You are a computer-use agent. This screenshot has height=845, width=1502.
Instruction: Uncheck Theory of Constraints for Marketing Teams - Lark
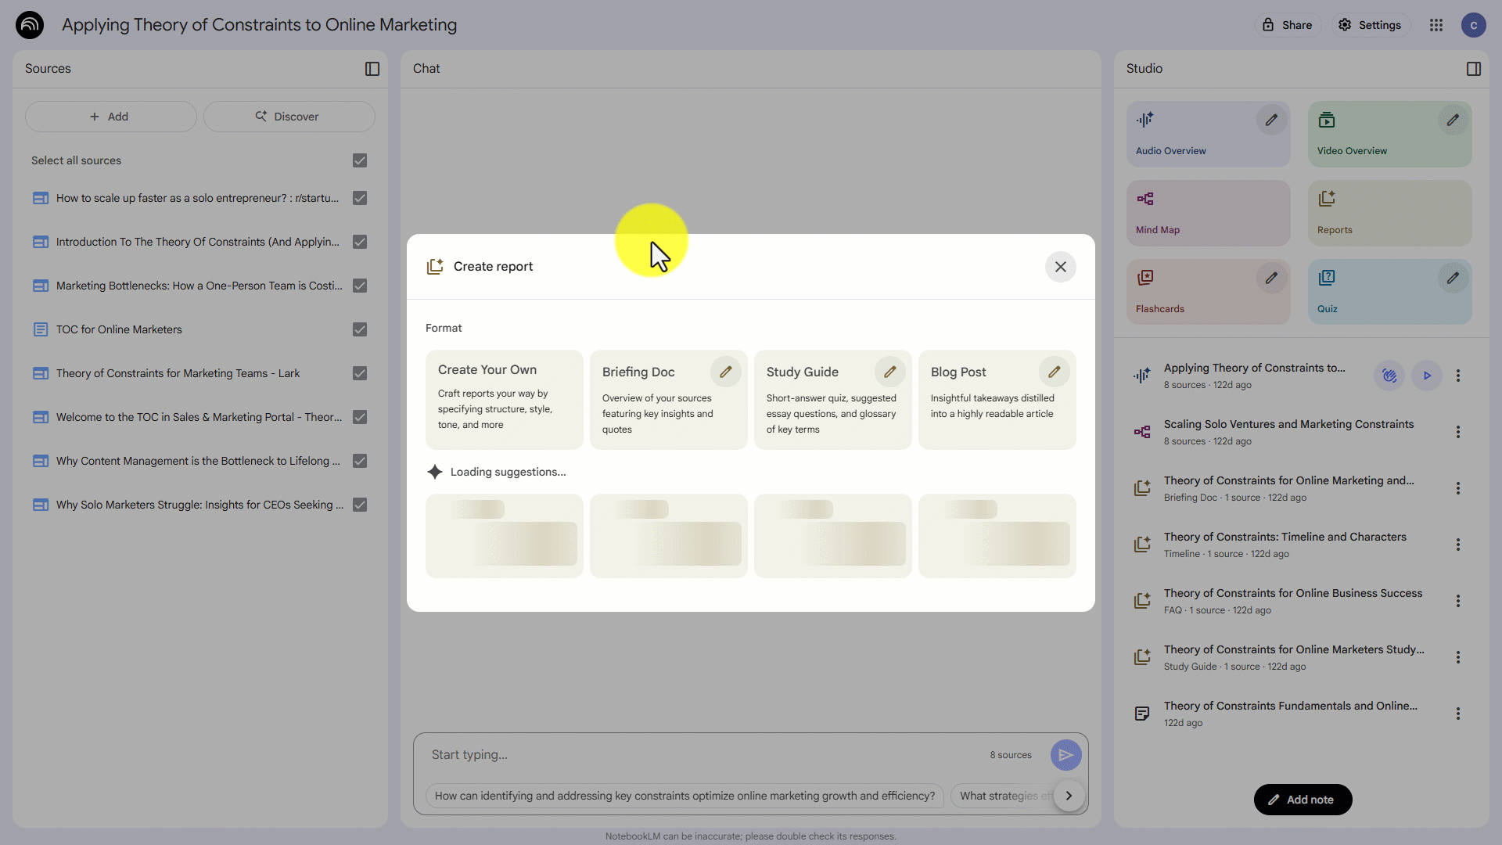pos(360,373)
